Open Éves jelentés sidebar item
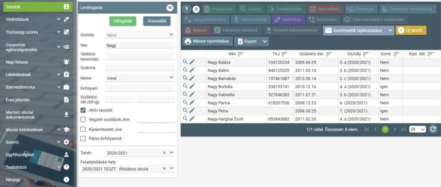 pos(38,100)
